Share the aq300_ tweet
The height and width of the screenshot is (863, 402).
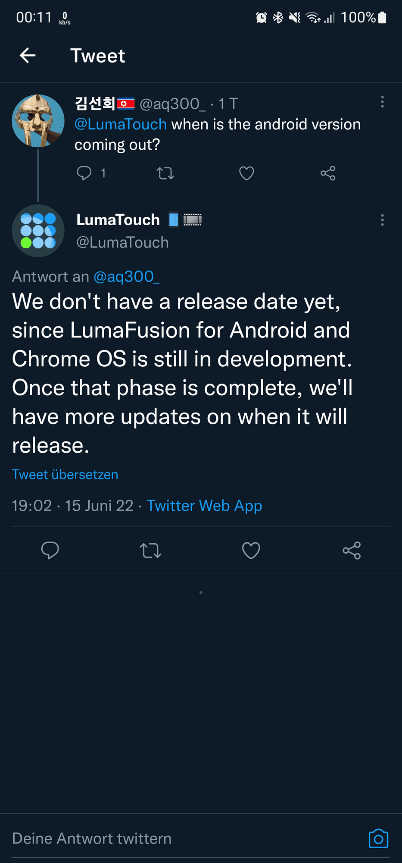pos(328,173)
